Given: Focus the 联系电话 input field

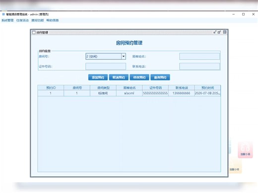Looking at the screenshot, I should point(199,66).
